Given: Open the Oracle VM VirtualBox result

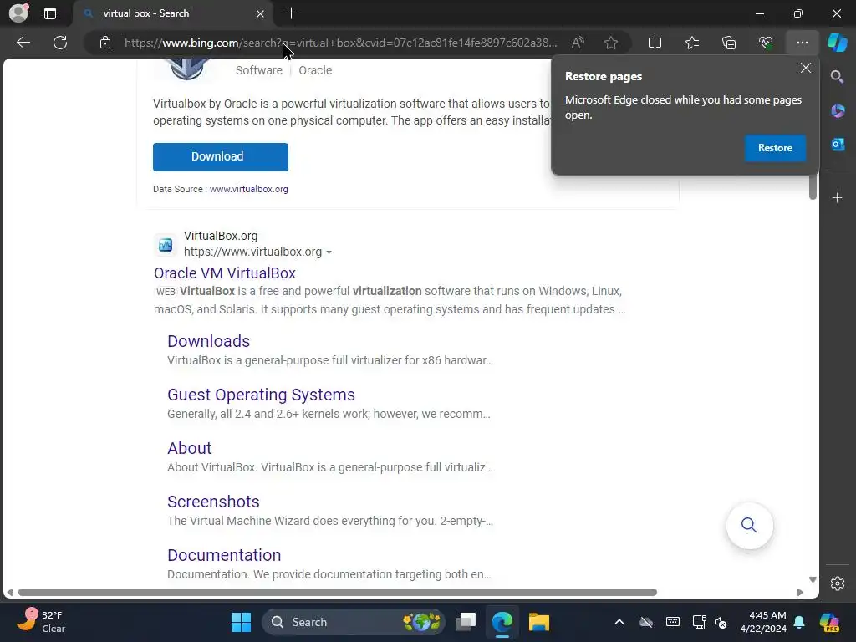Looking at the screenshot, I should [225, 273].
